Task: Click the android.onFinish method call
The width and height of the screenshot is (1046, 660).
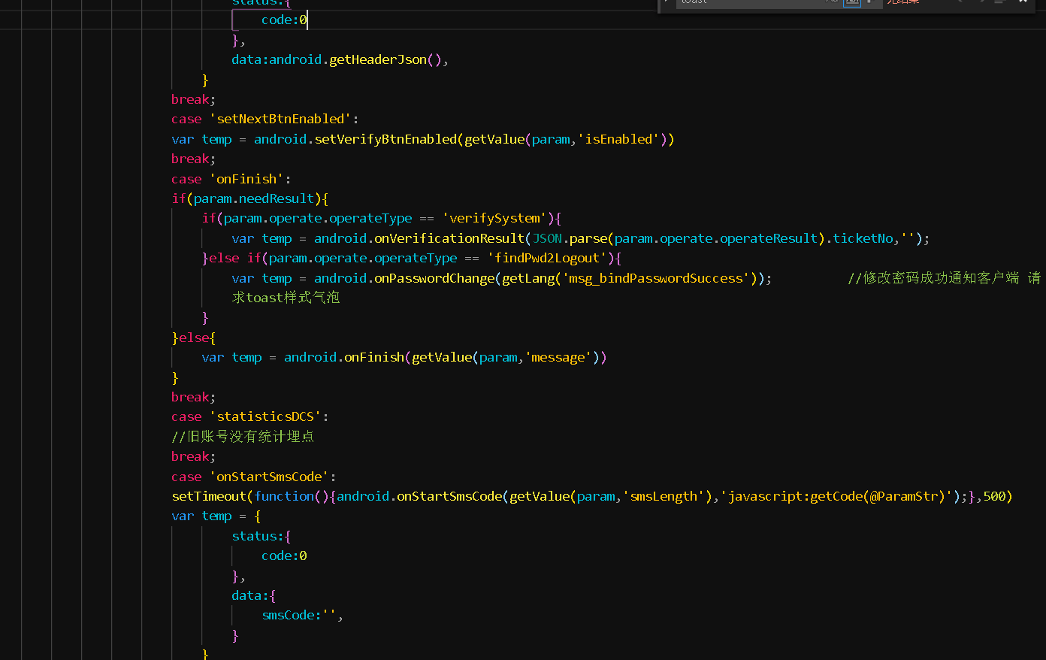Action: [344, 357]
